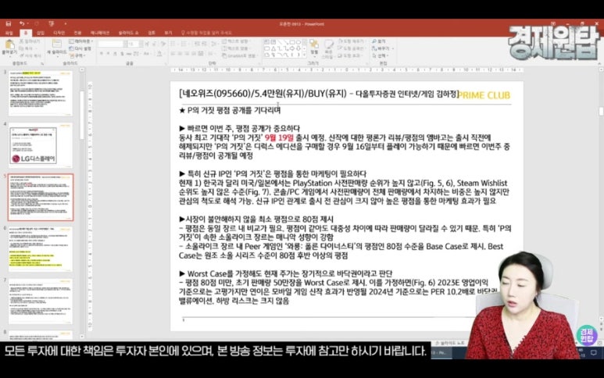Click the tell-me search box in the ribbon

(206, 33)
